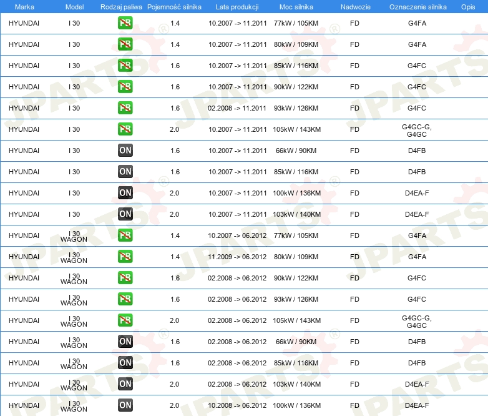
Task: Click the Marka column header
Action: pyautogui.click(x=24, y=7)
